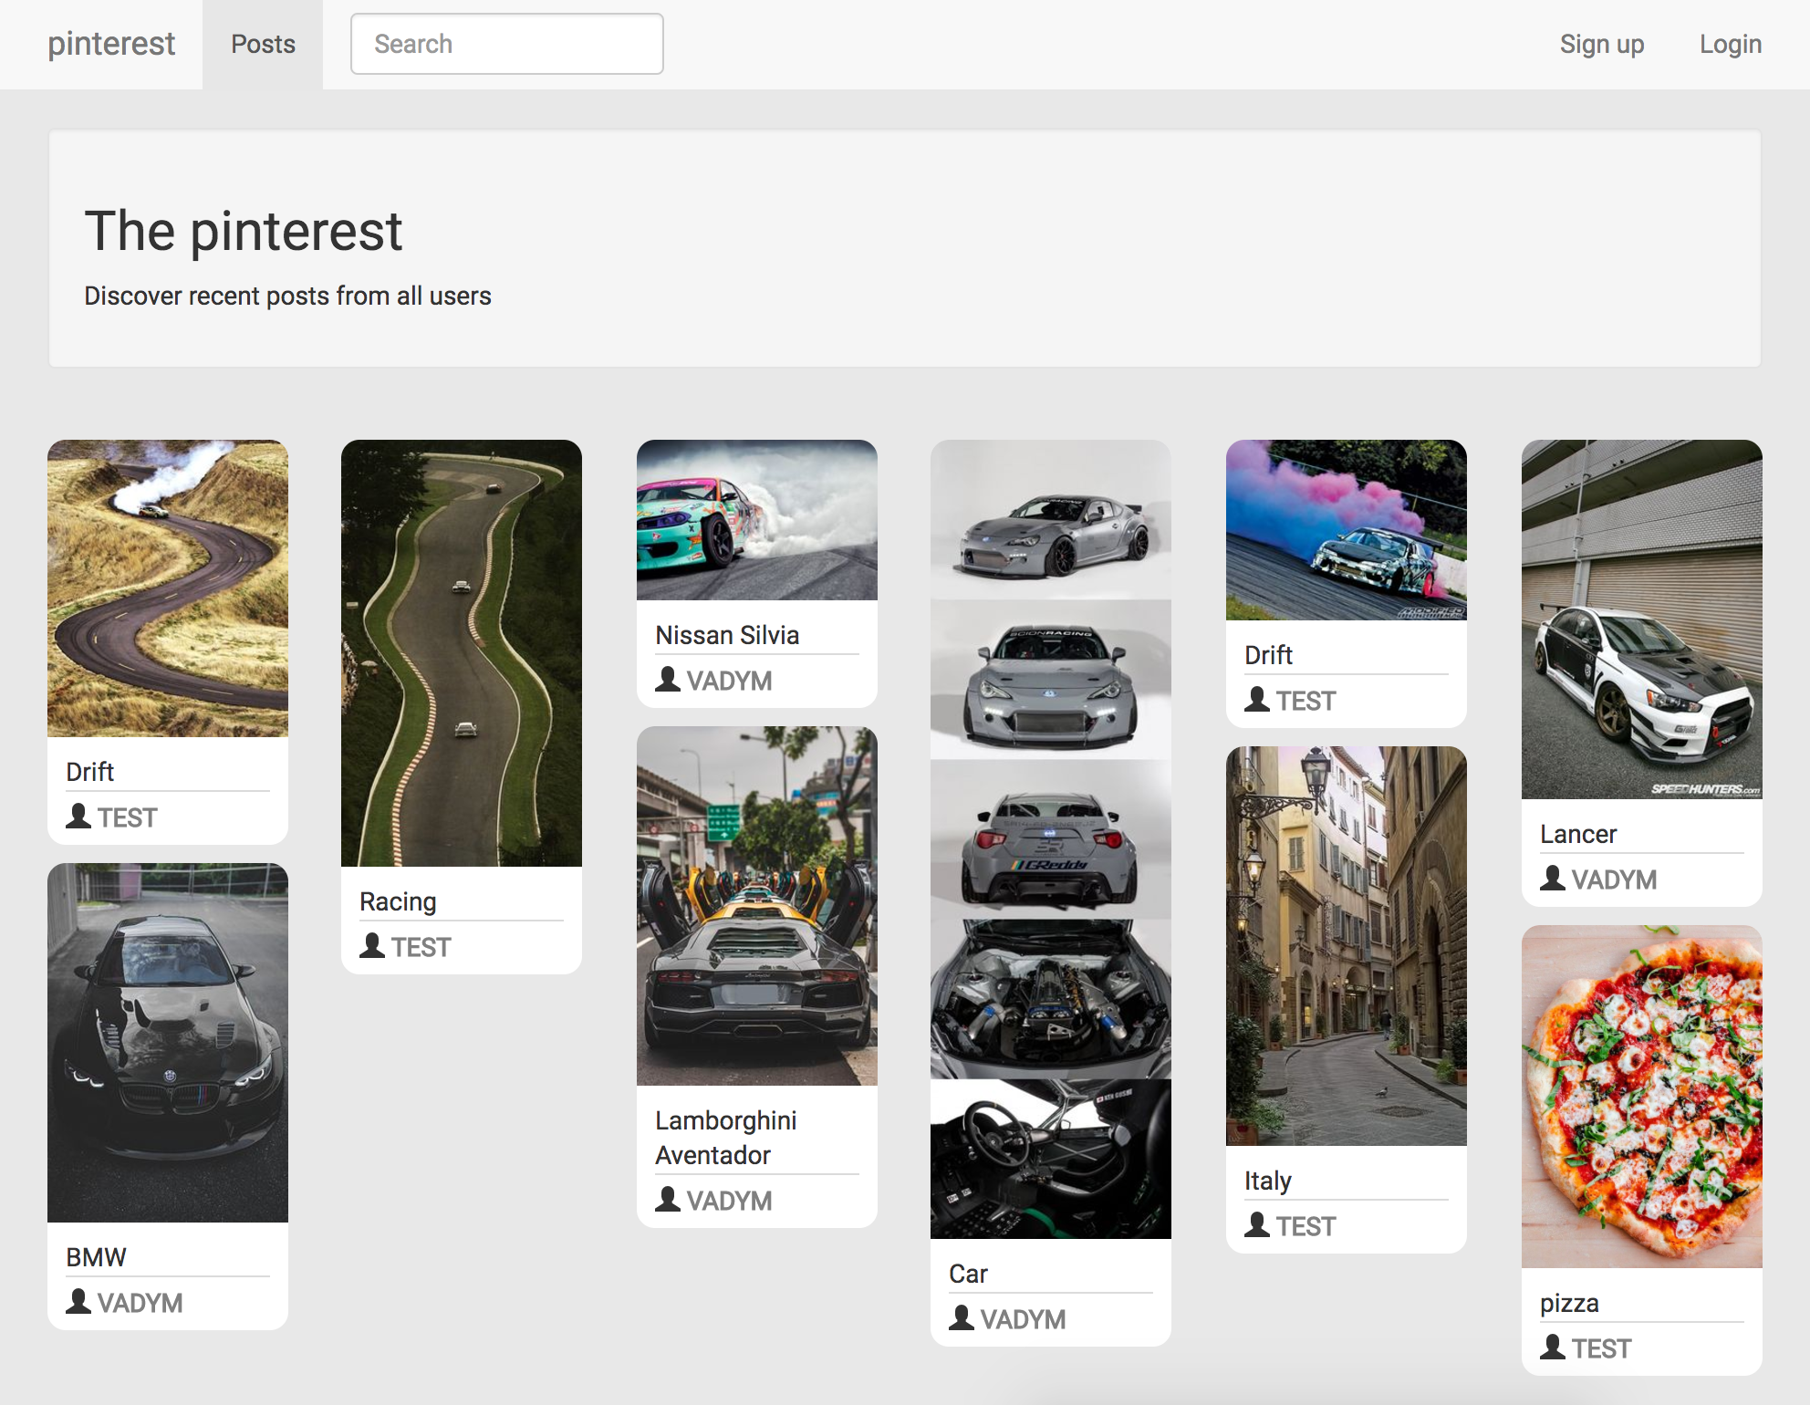The height and width of the screenshot is (1405, 1810).
Task: Click the BMW post title
Action: [96, 1257]
